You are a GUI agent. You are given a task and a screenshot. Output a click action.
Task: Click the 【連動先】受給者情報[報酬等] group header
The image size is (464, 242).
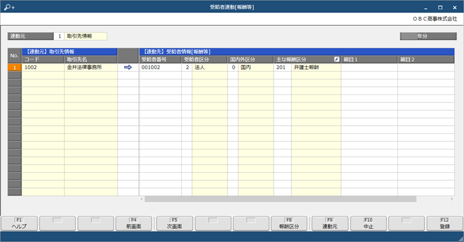[297, 51]
